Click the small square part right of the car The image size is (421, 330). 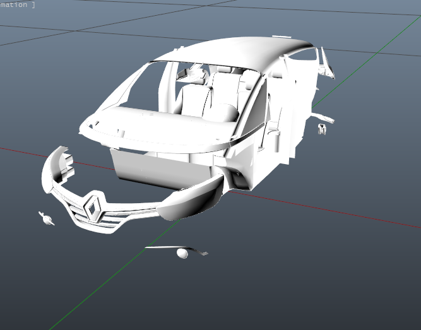point(321,129)
